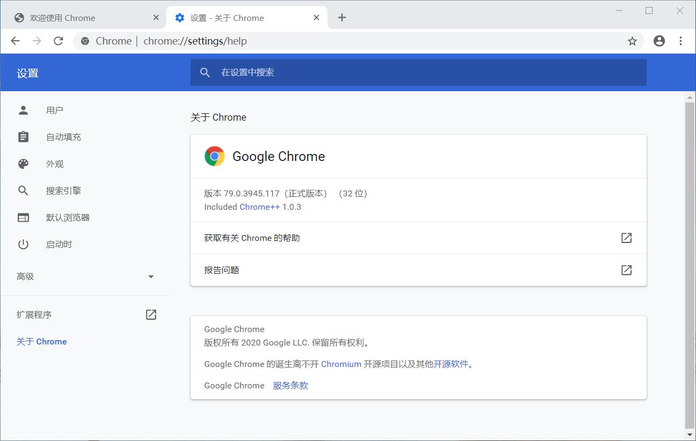The width and height of the screenshot is (696, 441).
Task: Open Chrome's three-dot menu
Action: [680, 41]
